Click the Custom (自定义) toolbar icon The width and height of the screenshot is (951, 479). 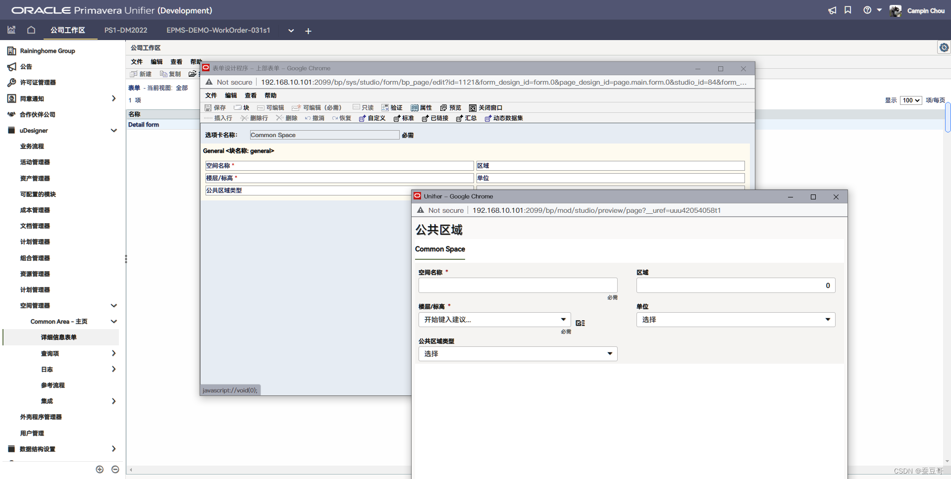tap(362, 118)
